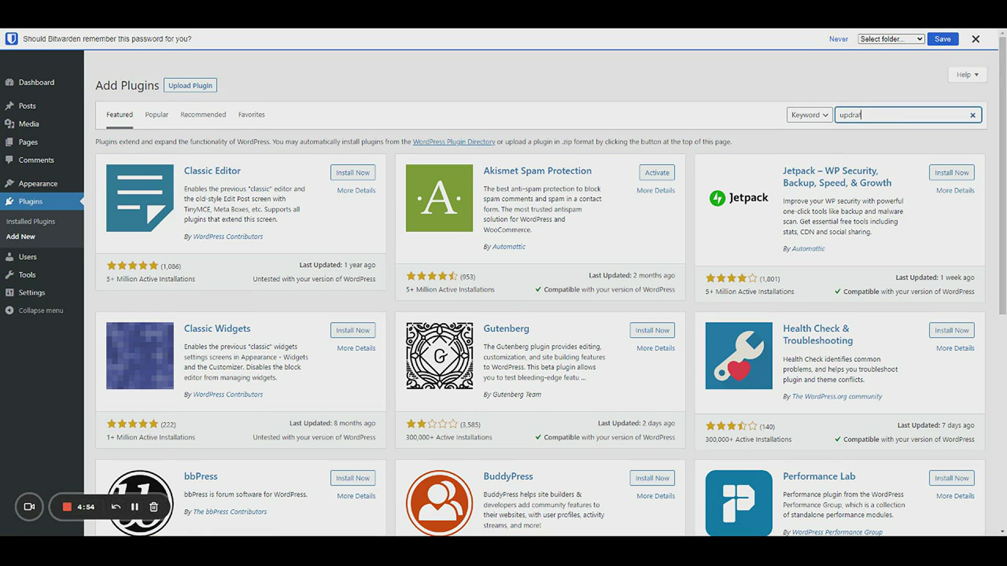Activate Akismet Spam Protection
The width and height of the screenshot is (1007, 566).
[657, 172]
